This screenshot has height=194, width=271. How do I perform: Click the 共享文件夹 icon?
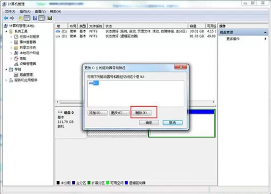[16, 47]
